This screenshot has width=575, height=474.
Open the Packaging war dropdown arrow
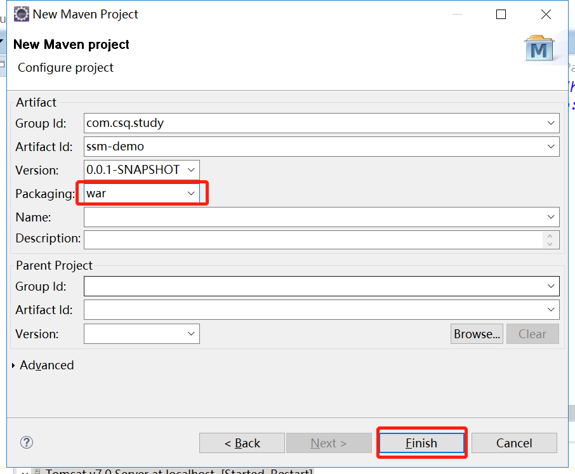pyautogui.click(x=191, y=194)
